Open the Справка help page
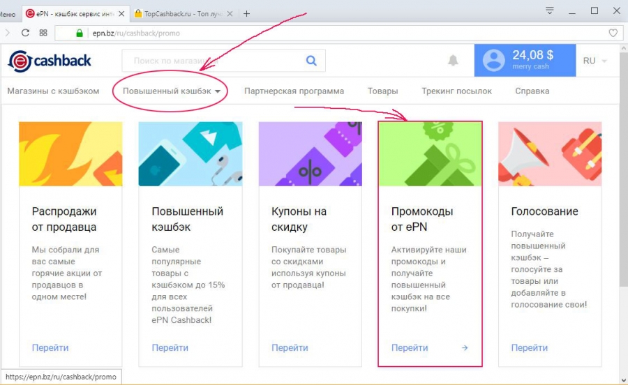This screenshot has width=628, height=385. tap(532, 91)
